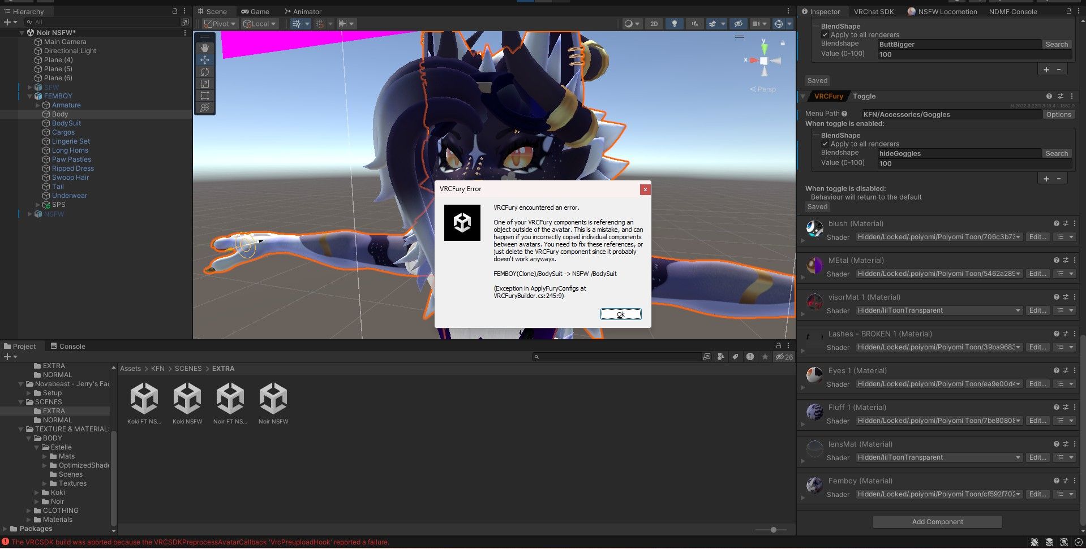Open the Pivot handle position dropdown
The width and height of the screenshot is (1086, 549).
[x=220, y=24]
